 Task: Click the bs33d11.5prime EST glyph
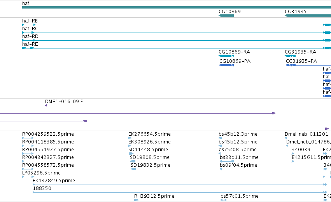(227, 161)
